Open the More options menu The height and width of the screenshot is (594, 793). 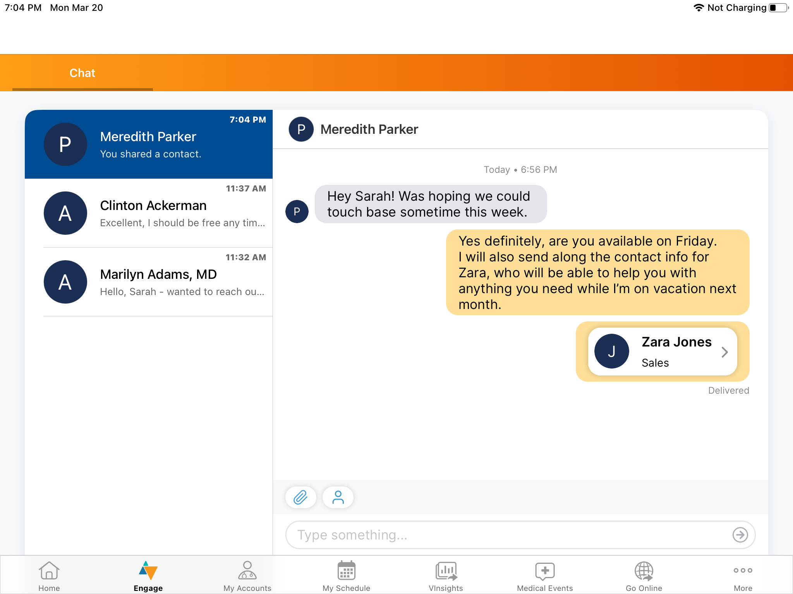743,576
